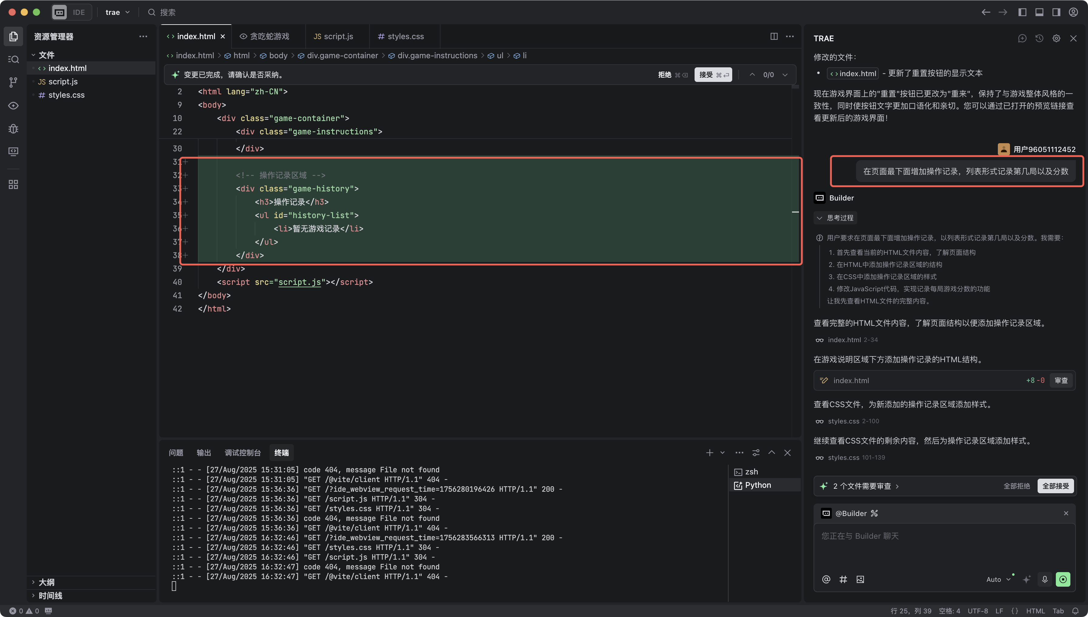Go to previous change with up chevron
The image size is (1088, 617).
tap(752, 75)
